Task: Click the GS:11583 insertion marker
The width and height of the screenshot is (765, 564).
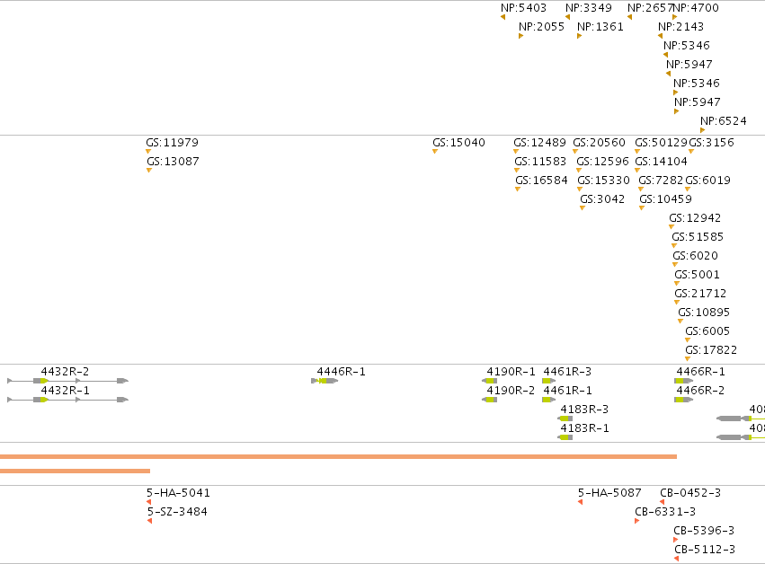Action: tap(517, 170)
